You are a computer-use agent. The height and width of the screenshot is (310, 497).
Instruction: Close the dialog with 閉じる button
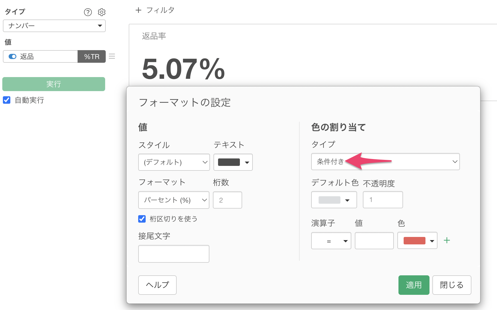[x=451, y=285]
